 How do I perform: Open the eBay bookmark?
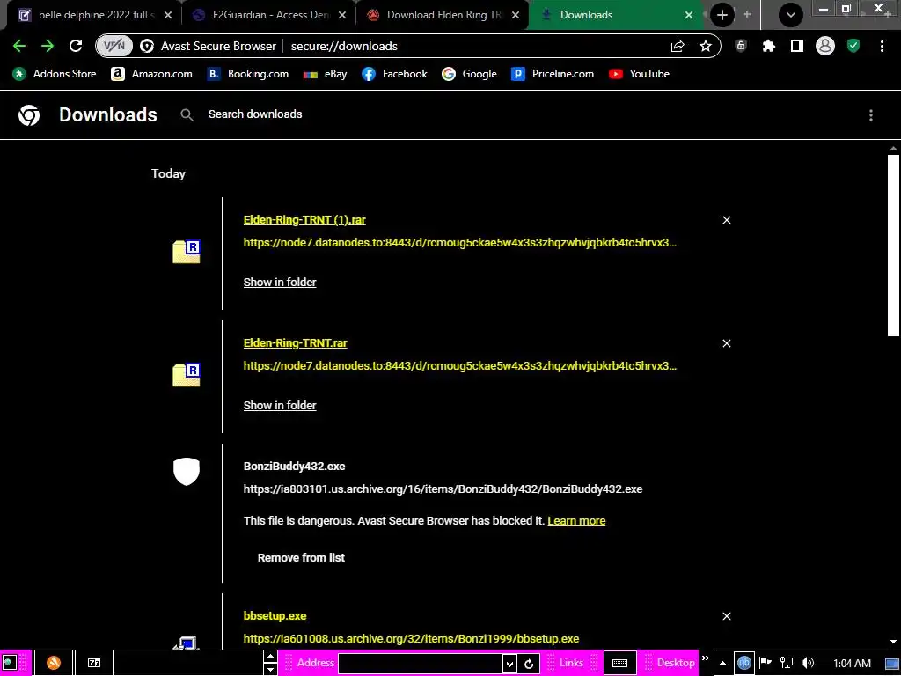[326, 74]
